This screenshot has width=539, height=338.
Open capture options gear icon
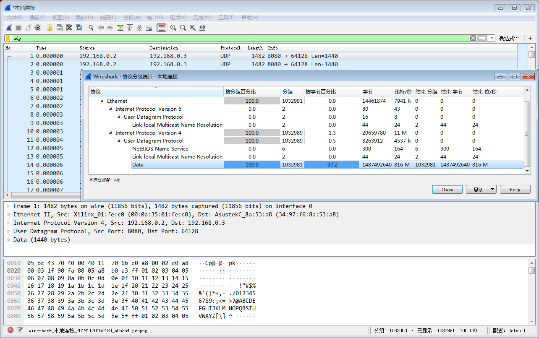point(38,28)
